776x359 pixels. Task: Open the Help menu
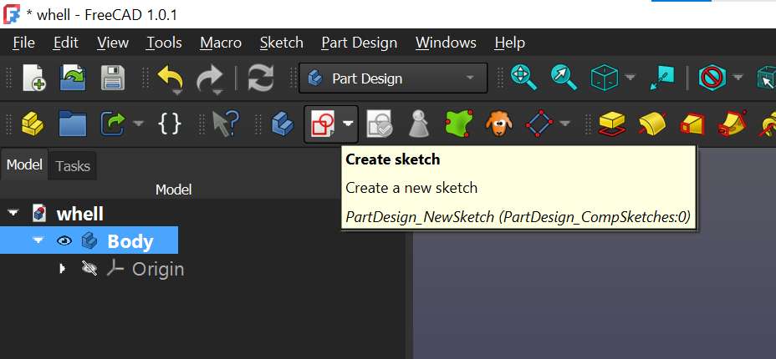(510, 43)
